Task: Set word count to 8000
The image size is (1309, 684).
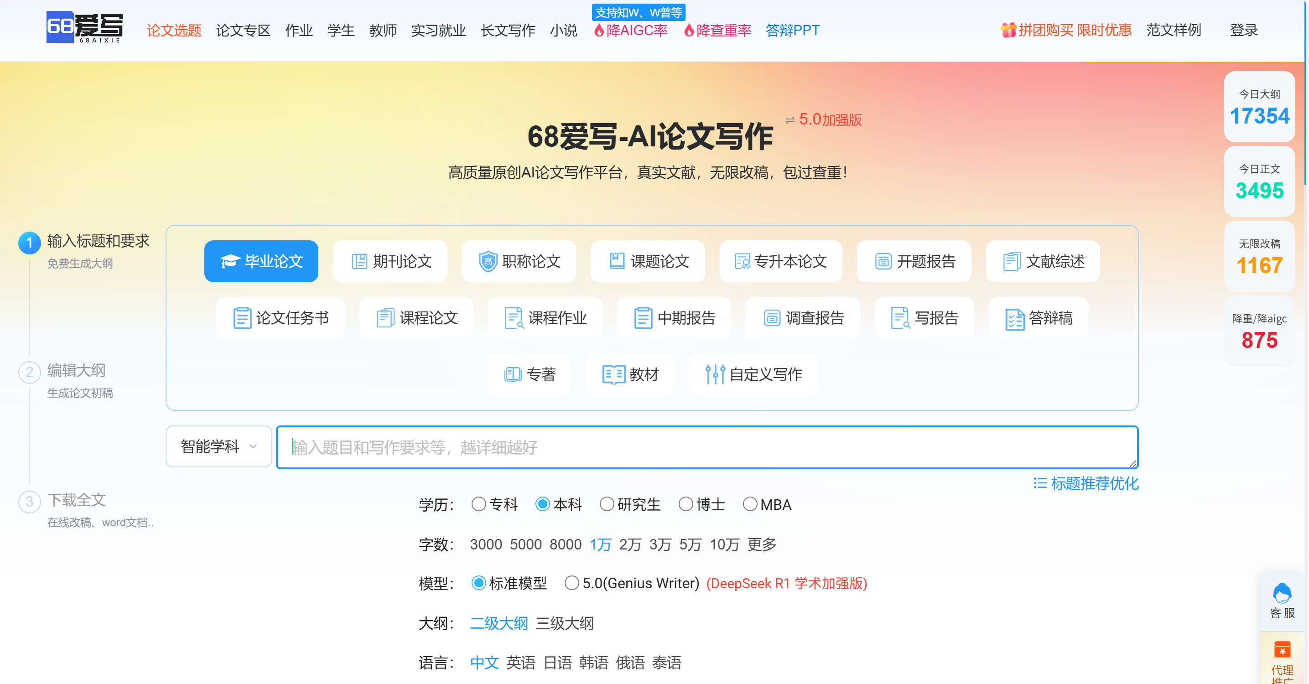Action: tap(566, 544)
